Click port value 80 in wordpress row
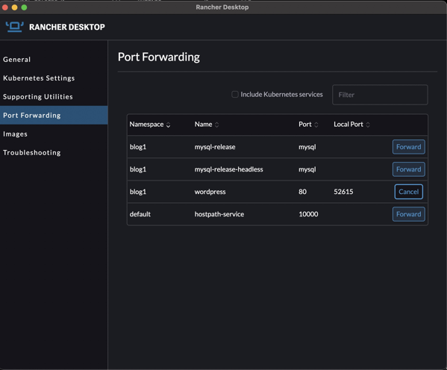Image resolution: width=447 pixels, height=370 pixels. click(x=302, y=192)
